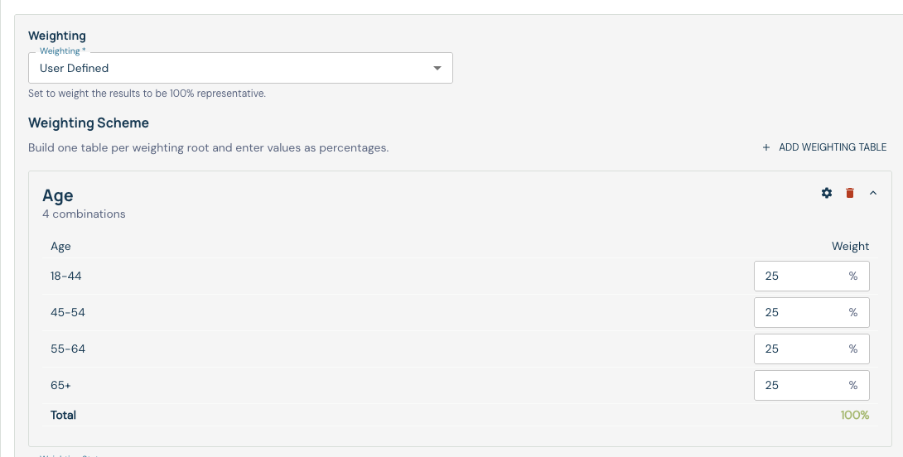Focus the 18-44 weight percentage field
Screen dimensions: 903x457
(811, 277)
